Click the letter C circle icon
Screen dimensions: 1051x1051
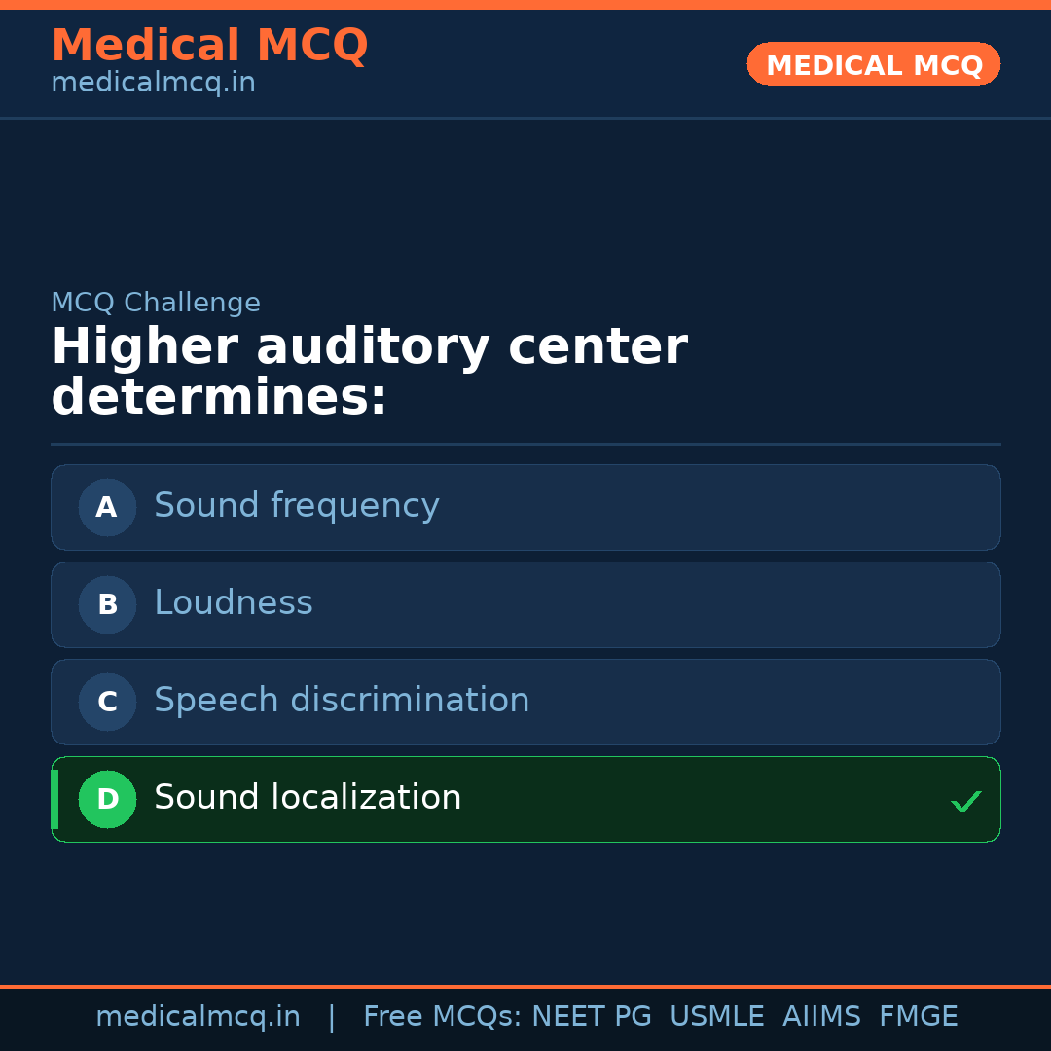[x=107, y=702]
